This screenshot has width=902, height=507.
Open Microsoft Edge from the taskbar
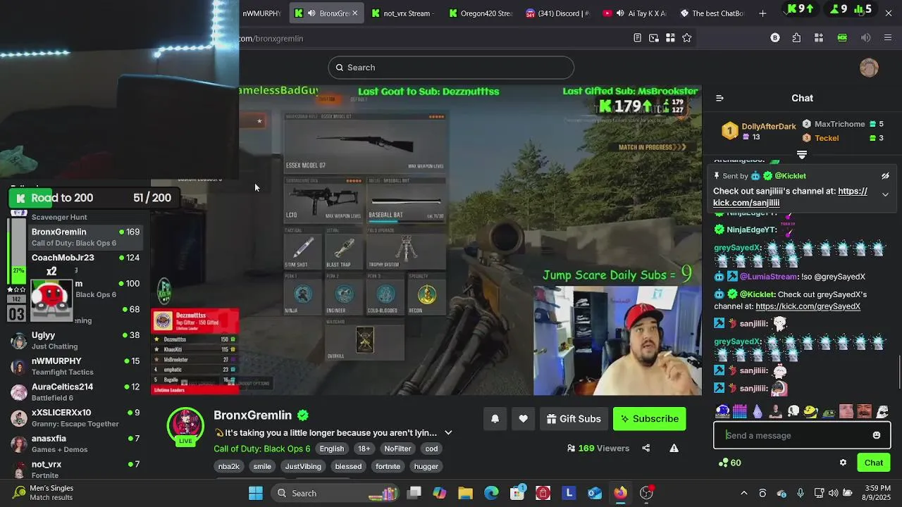coord(491,493)
